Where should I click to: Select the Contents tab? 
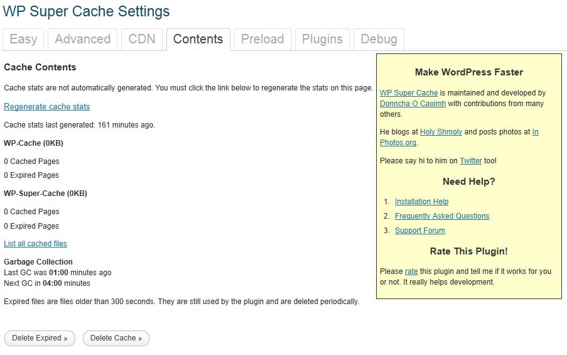pyautogui.click(x=198, y=39)
